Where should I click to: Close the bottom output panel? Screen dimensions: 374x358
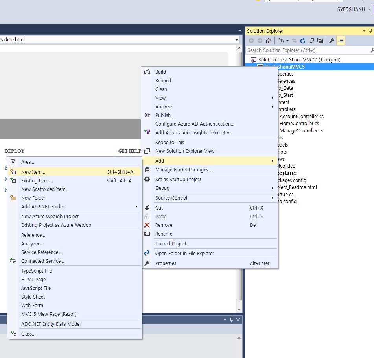[x=238, y=320]
